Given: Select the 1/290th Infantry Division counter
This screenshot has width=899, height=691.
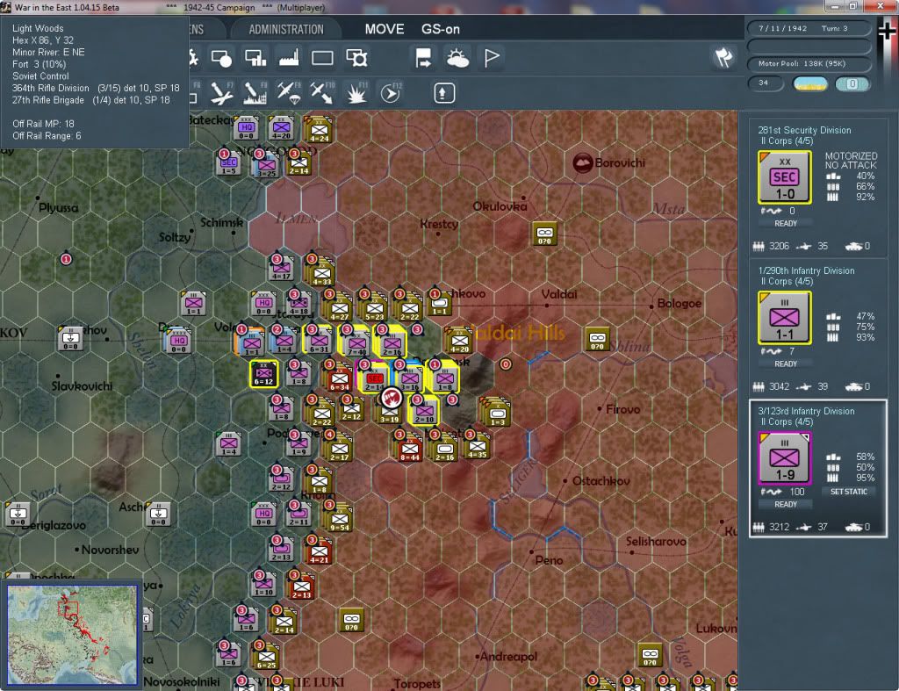Looking at the screenshot, I should click(784, 318).
